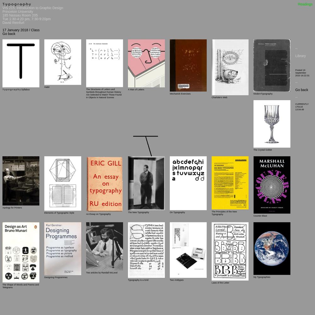
Task: Open the On Typography alphabet image
Action: 188,183
